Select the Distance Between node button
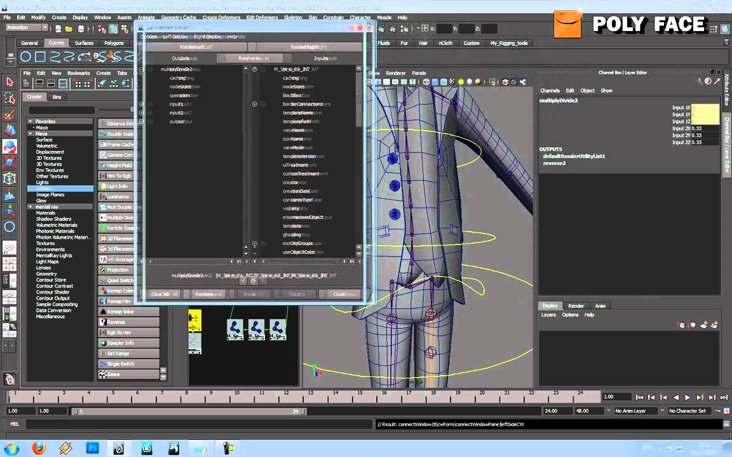 click(x=117, y=124)
